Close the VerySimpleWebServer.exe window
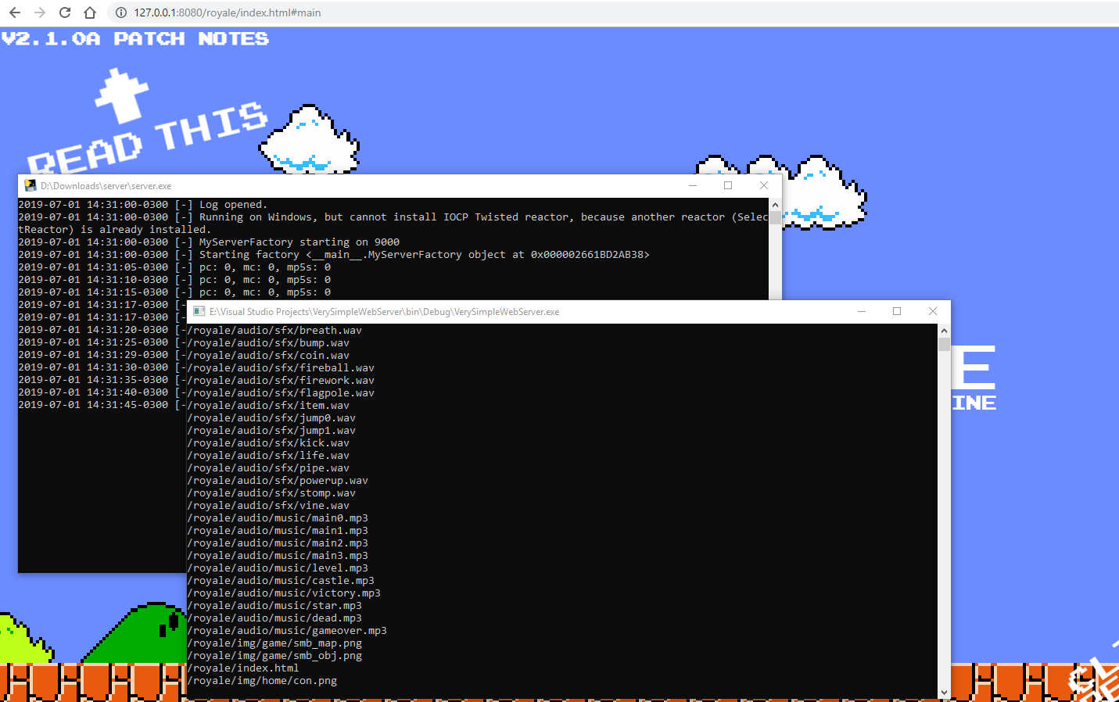Viewport: 1119px width, 702px height. (x=933, y=311)
